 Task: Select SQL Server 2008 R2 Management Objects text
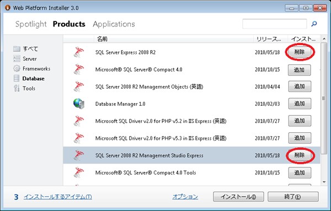tap(149, 86)
